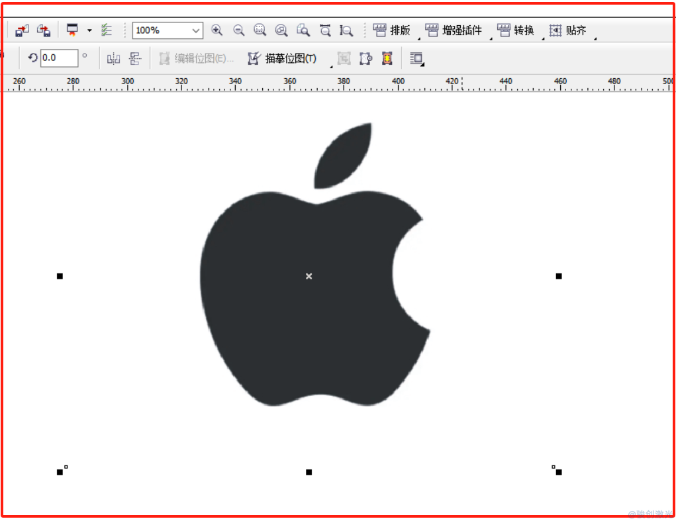
Task: Click the Mirror Vertically icon
Action: tap(135, 59)
